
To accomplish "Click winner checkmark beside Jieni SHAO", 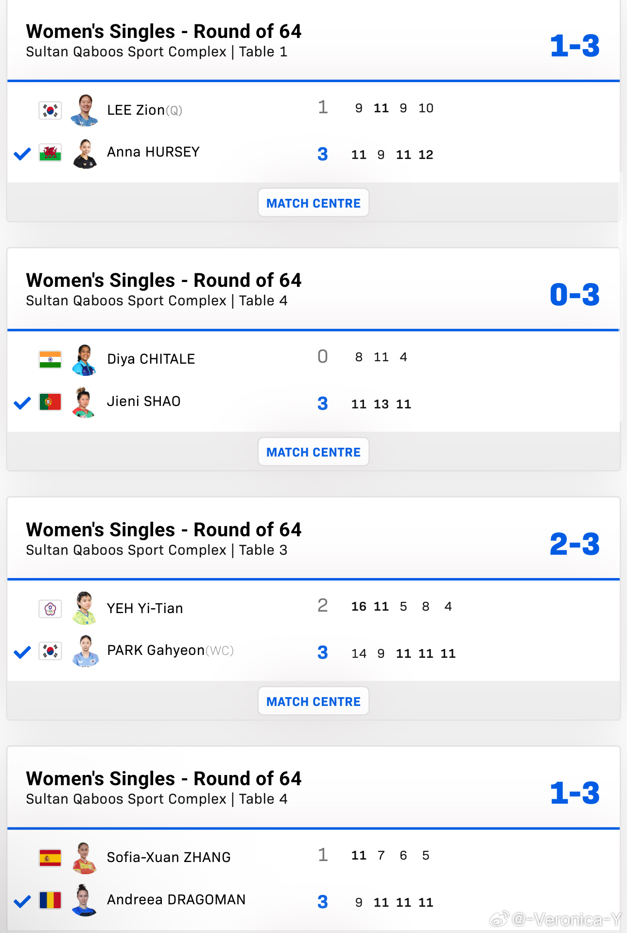I will point(22,403).
